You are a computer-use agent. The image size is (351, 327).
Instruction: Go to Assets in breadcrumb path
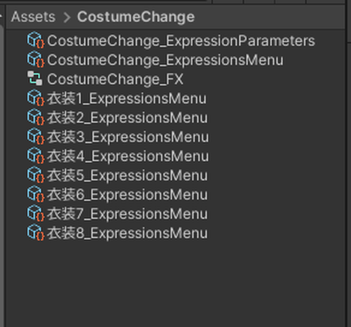[x=33, y=17]
